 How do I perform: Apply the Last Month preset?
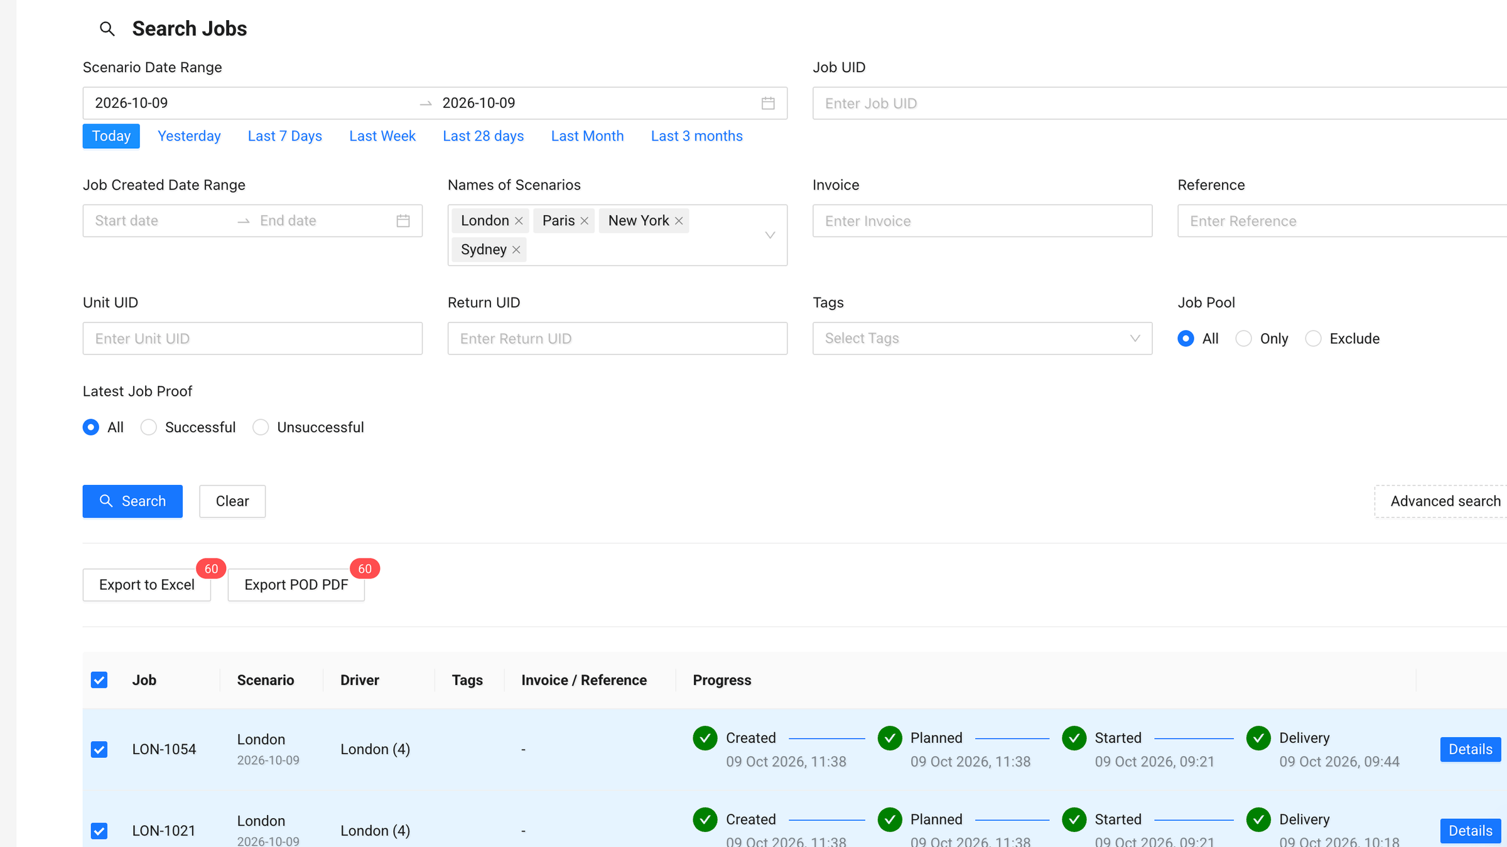(x=587, y=136)
